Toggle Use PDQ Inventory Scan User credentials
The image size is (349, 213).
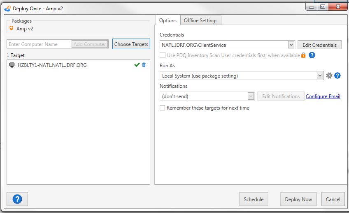pos(163,55)
